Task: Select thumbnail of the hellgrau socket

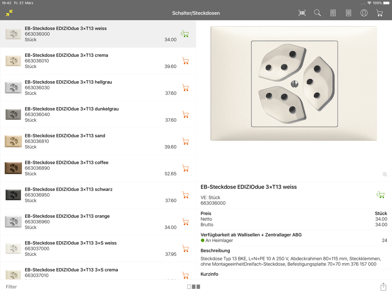Action: [x=13, y=87]
